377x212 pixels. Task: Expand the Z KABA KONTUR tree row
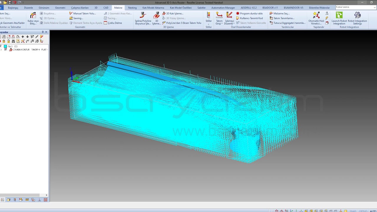pos(1,49)
